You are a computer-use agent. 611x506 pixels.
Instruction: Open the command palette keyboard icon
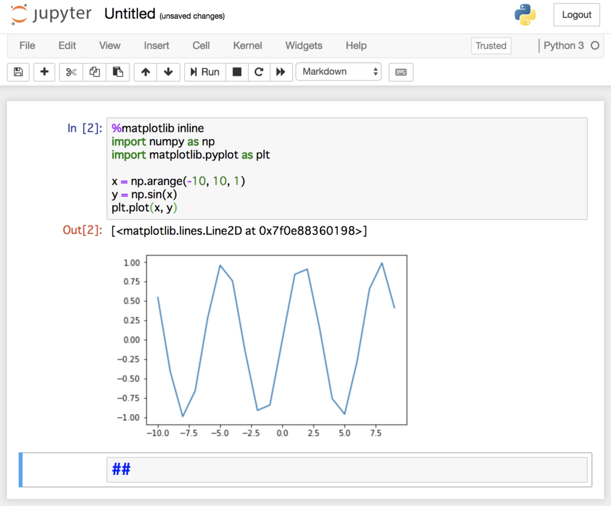(x=401, y=72)
